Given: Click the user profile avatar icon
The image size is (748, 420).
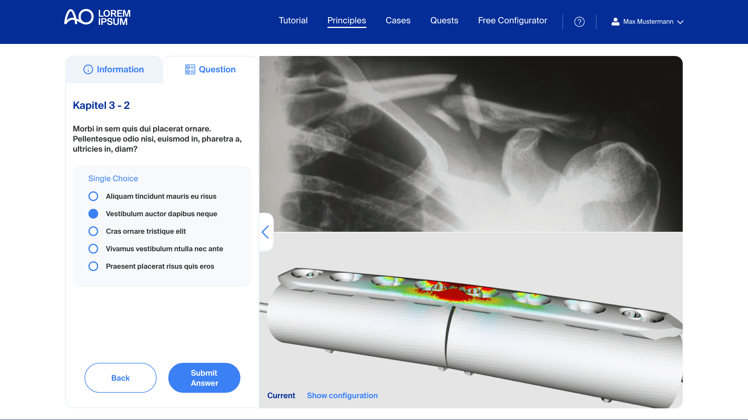Looking at the screenshot, I should pyautogui.click(x=616, y=22).
